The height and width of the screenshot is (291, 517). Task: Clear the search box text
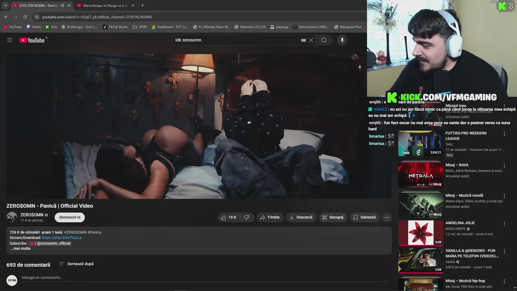pos(311,40)
